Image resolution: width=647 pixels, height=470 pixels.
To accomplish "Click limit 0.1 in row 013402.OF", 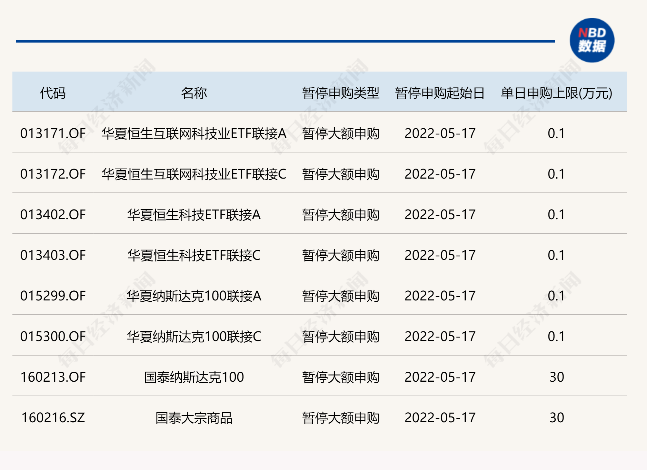I will point(556,215).
